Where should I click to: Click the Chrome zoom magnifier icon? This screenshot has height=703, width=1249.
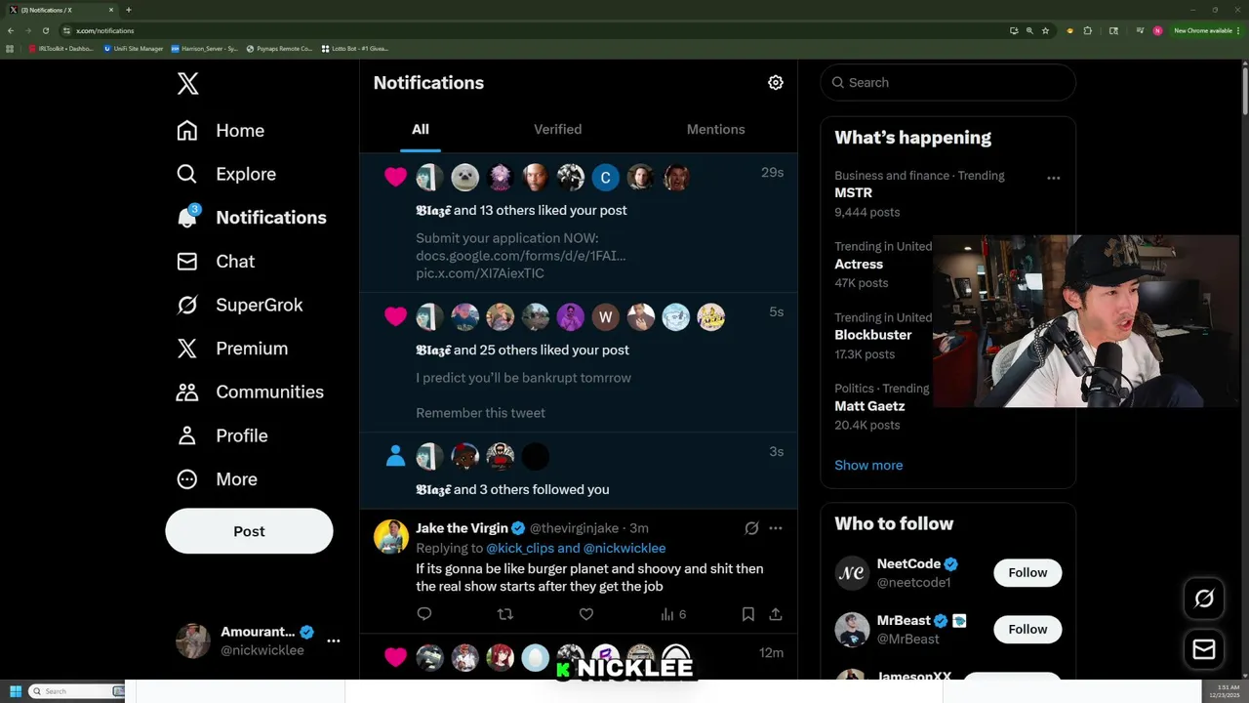pos(1029,30)
